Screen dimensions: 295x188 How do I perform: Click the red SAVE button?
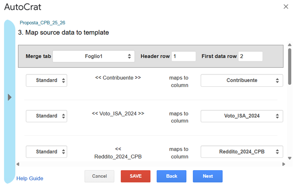coord(135,176)
